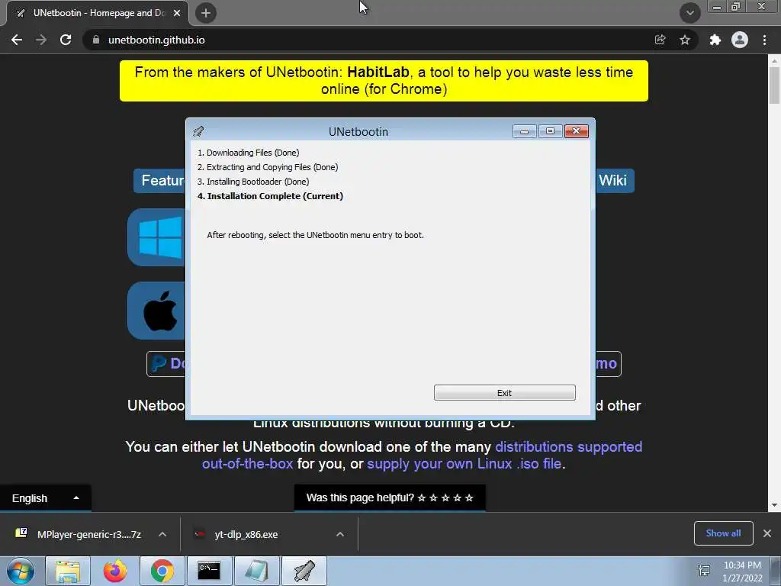
Task: Open the Chrome profile avatar
Action: (x=740, y=40)
